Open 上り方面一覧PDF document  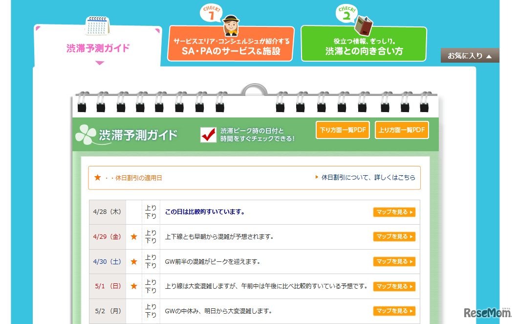tap(402, 130)
